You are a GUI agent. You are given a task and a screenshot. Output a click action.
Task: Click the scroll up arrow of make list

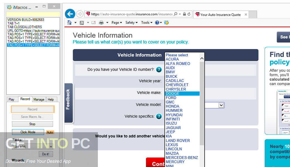point(202,58)
